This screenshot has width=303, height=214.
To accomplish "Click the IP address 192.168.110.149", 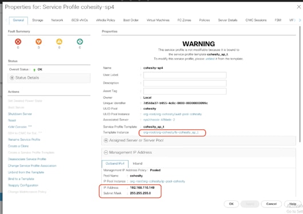I will point(142,188).
